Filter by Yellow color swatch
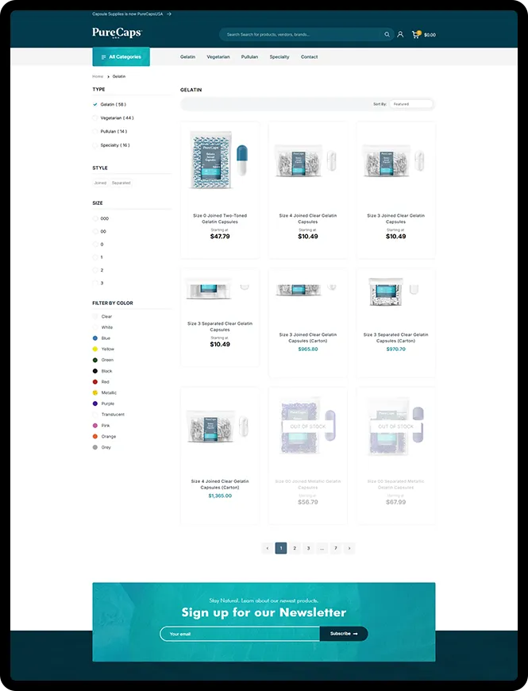The width and height of the screenshot is (528, 691). tap(95, 349)
